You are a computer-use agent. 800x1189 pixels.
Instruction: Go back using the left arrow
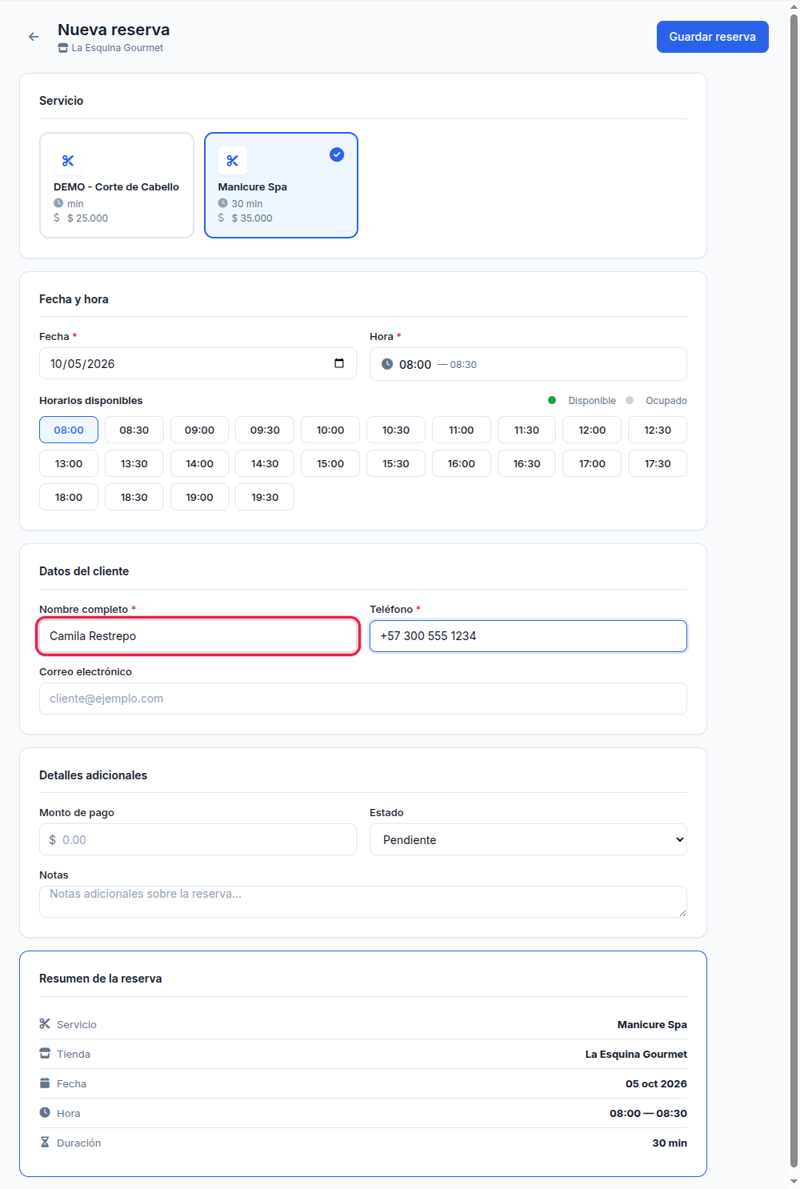(34, 37)
